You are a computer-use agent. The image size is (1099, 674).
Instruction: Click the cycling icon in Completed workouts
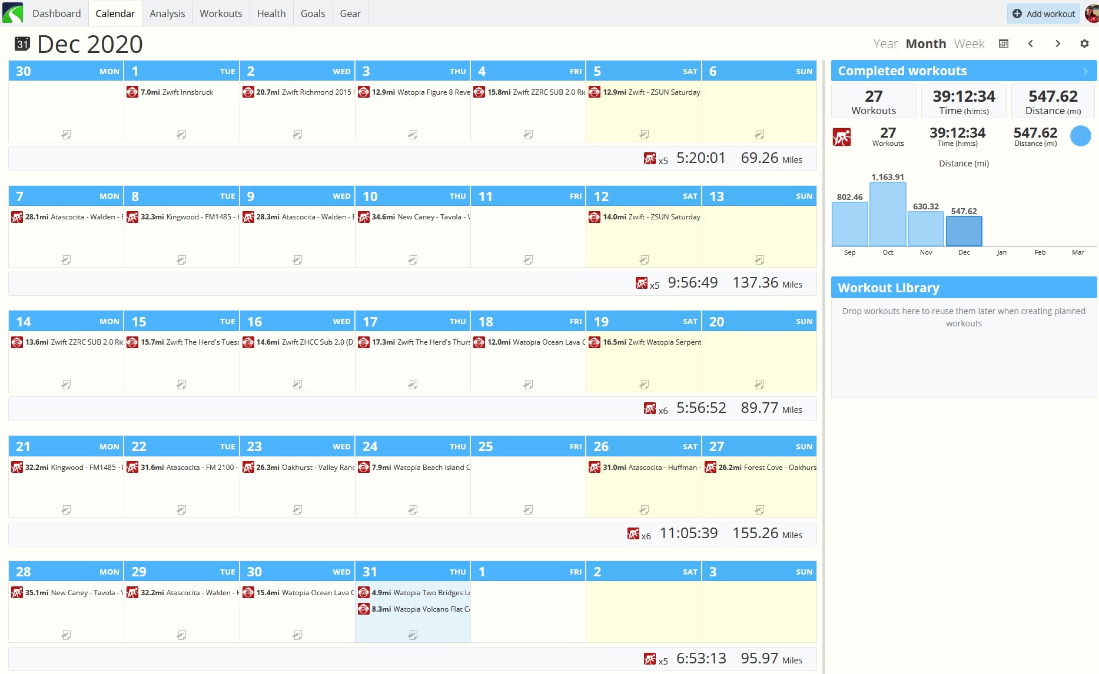[x=842, y=137]
